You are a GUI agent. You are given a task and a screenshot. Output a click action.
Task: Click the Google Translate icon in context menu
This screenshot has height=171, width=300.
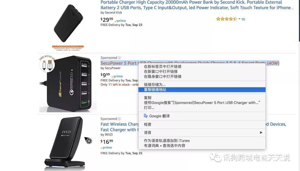coord(146,116)
